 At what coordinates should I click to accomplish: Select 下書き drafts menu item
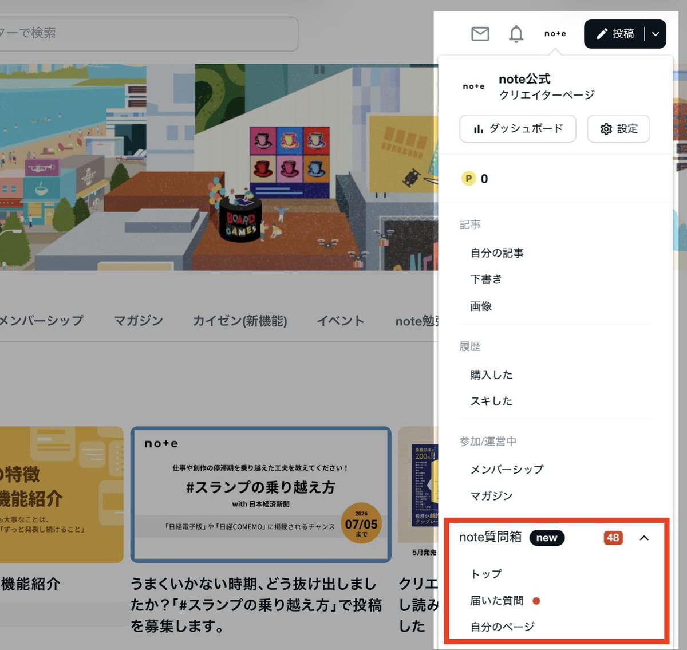click(486, 279)
